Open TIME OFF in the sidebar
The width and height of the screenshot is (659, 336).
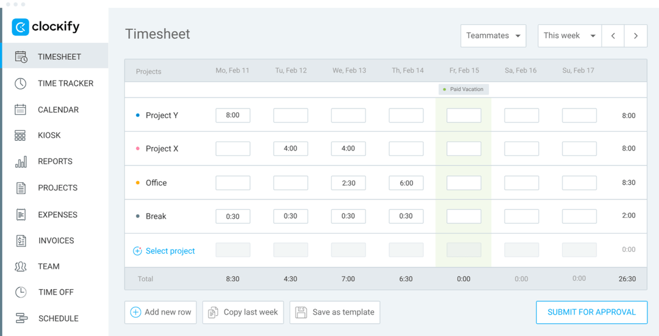[x=55, y=292]
